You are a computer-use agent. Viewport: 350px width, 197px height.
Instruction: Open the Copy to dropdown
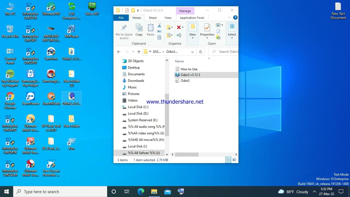coord(170,35)
